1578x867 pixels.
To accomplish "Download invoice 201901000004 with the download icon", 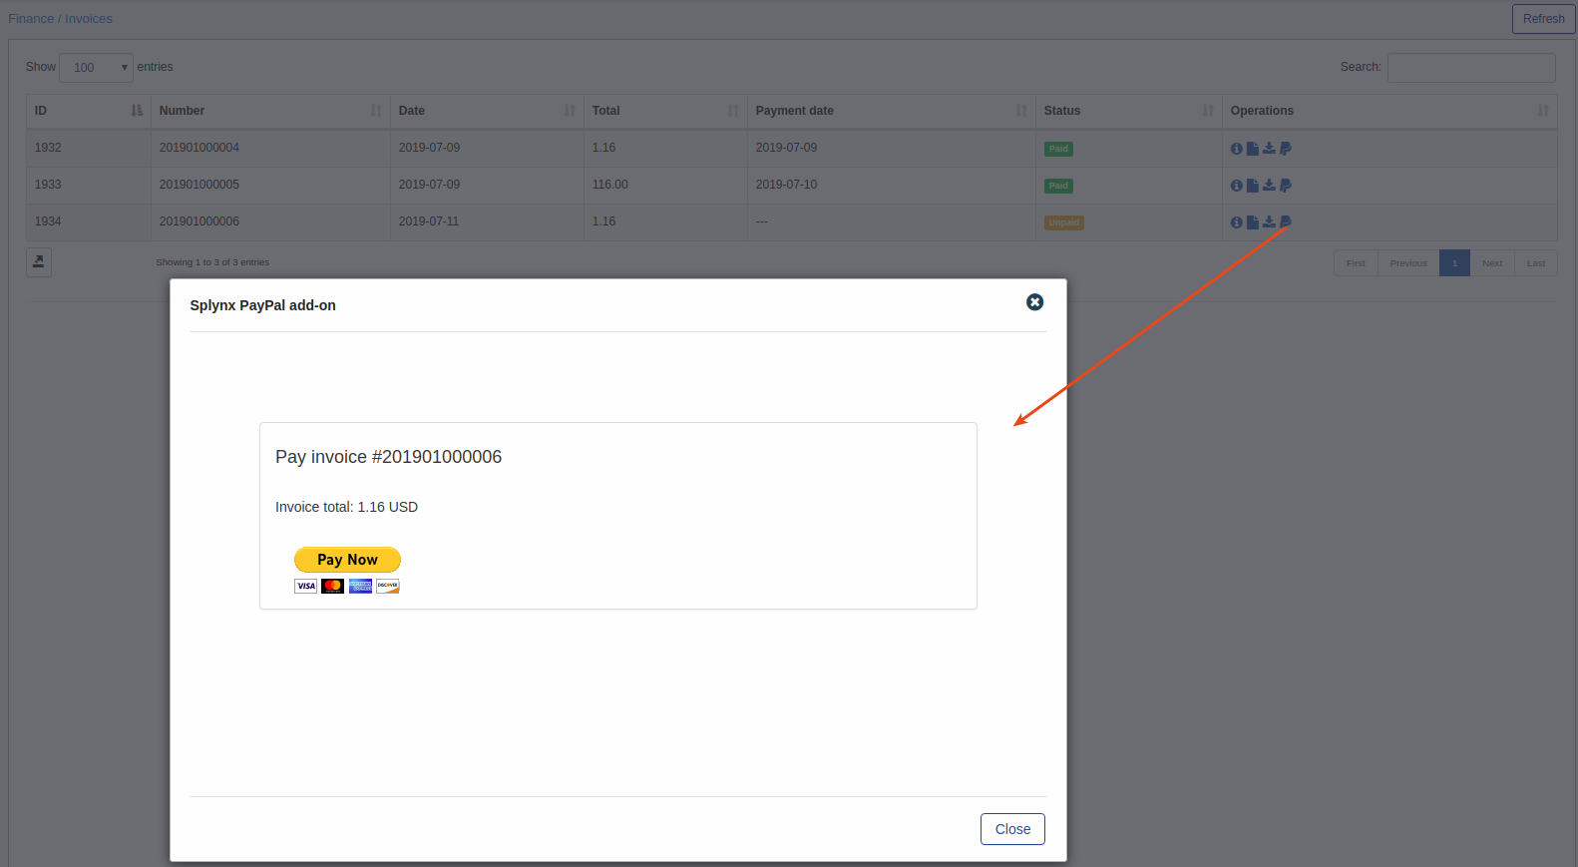I will (1269, 148).
